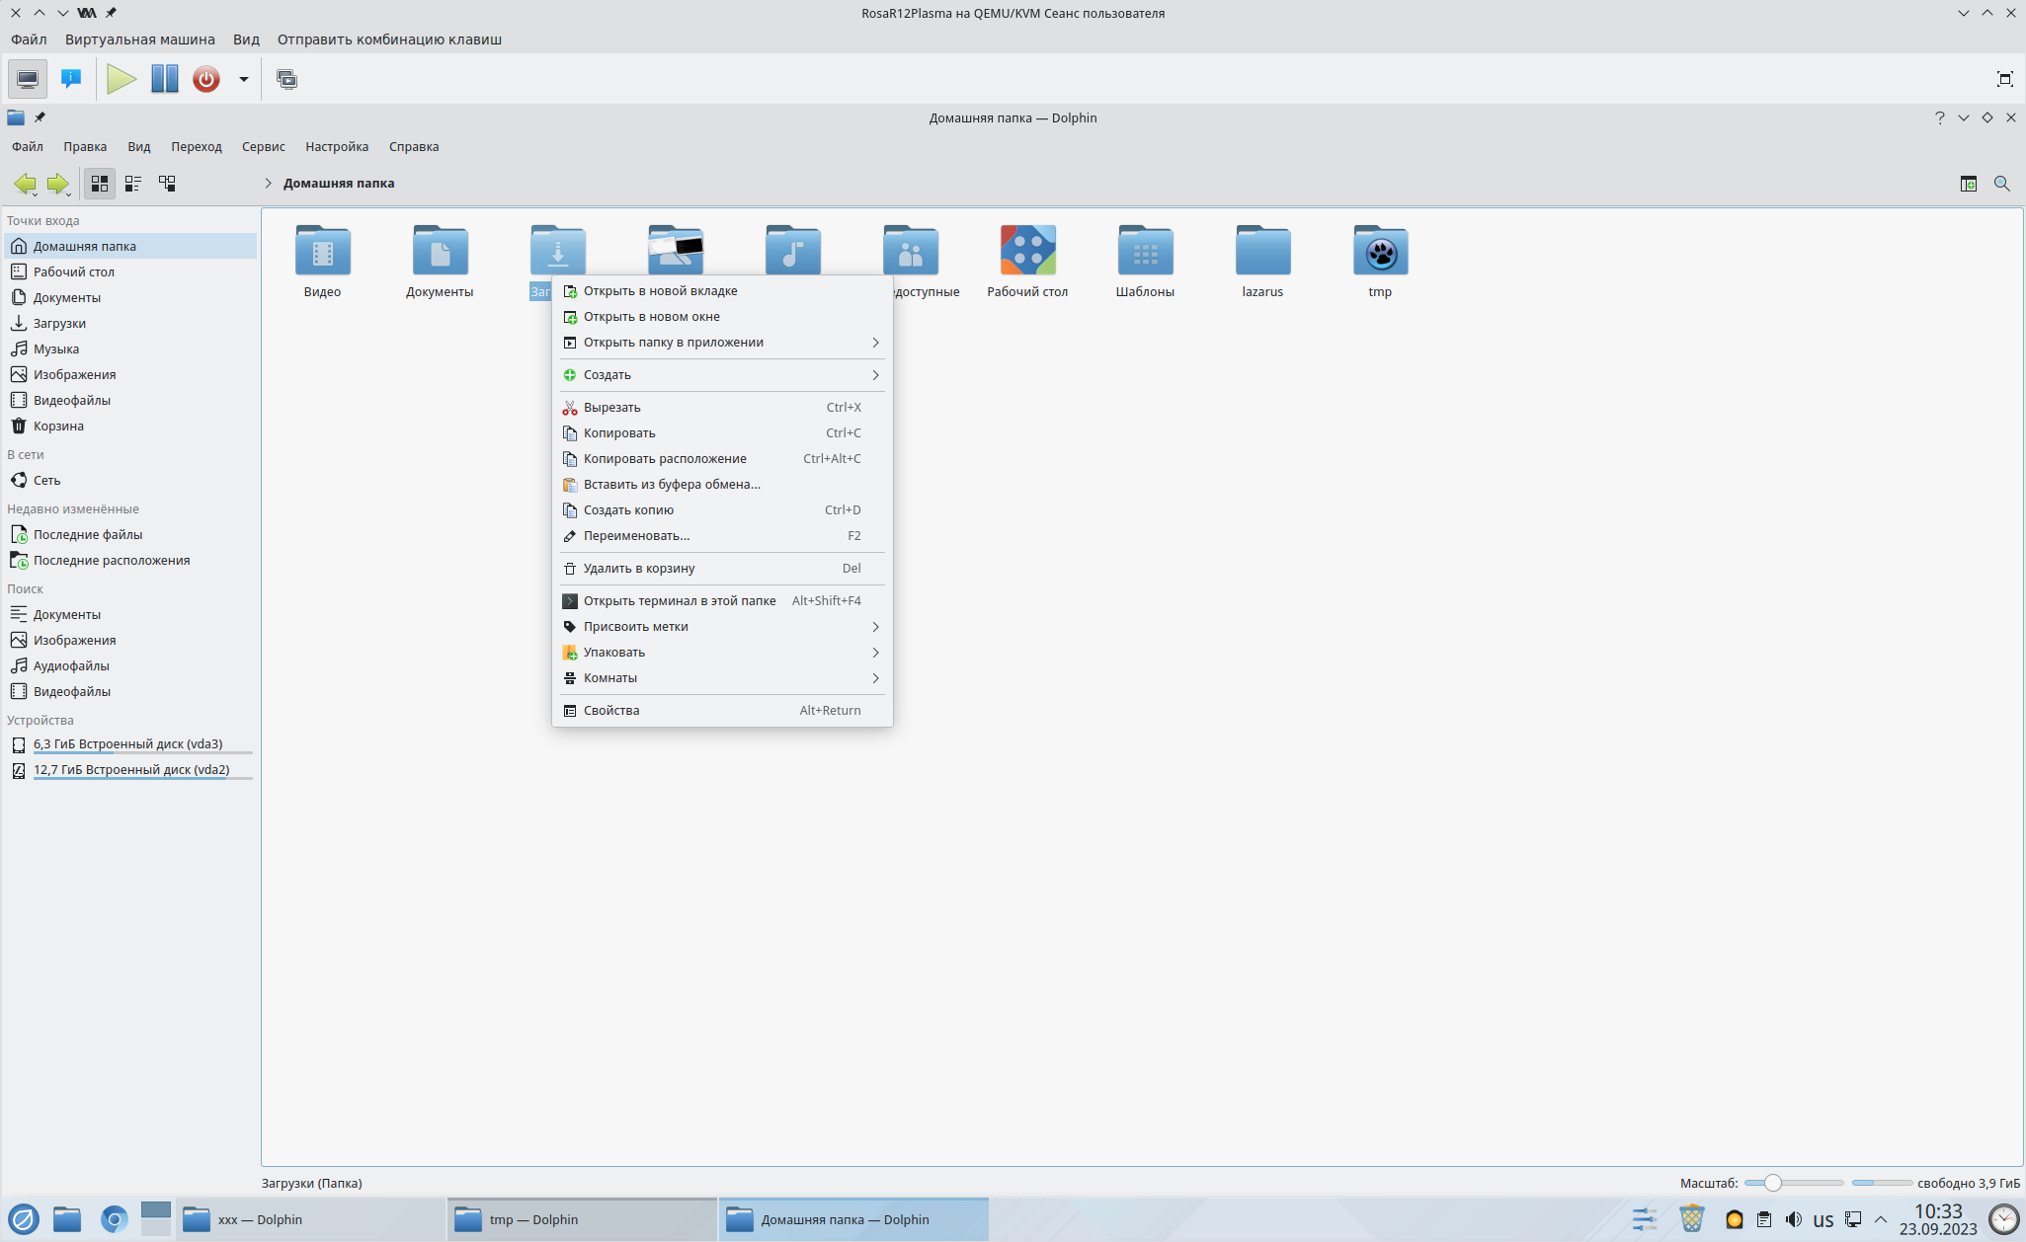Viewport: 2026px width, 1242px height.
Task: Click the volume icon in system tray
Action: pos(1794,1219)
